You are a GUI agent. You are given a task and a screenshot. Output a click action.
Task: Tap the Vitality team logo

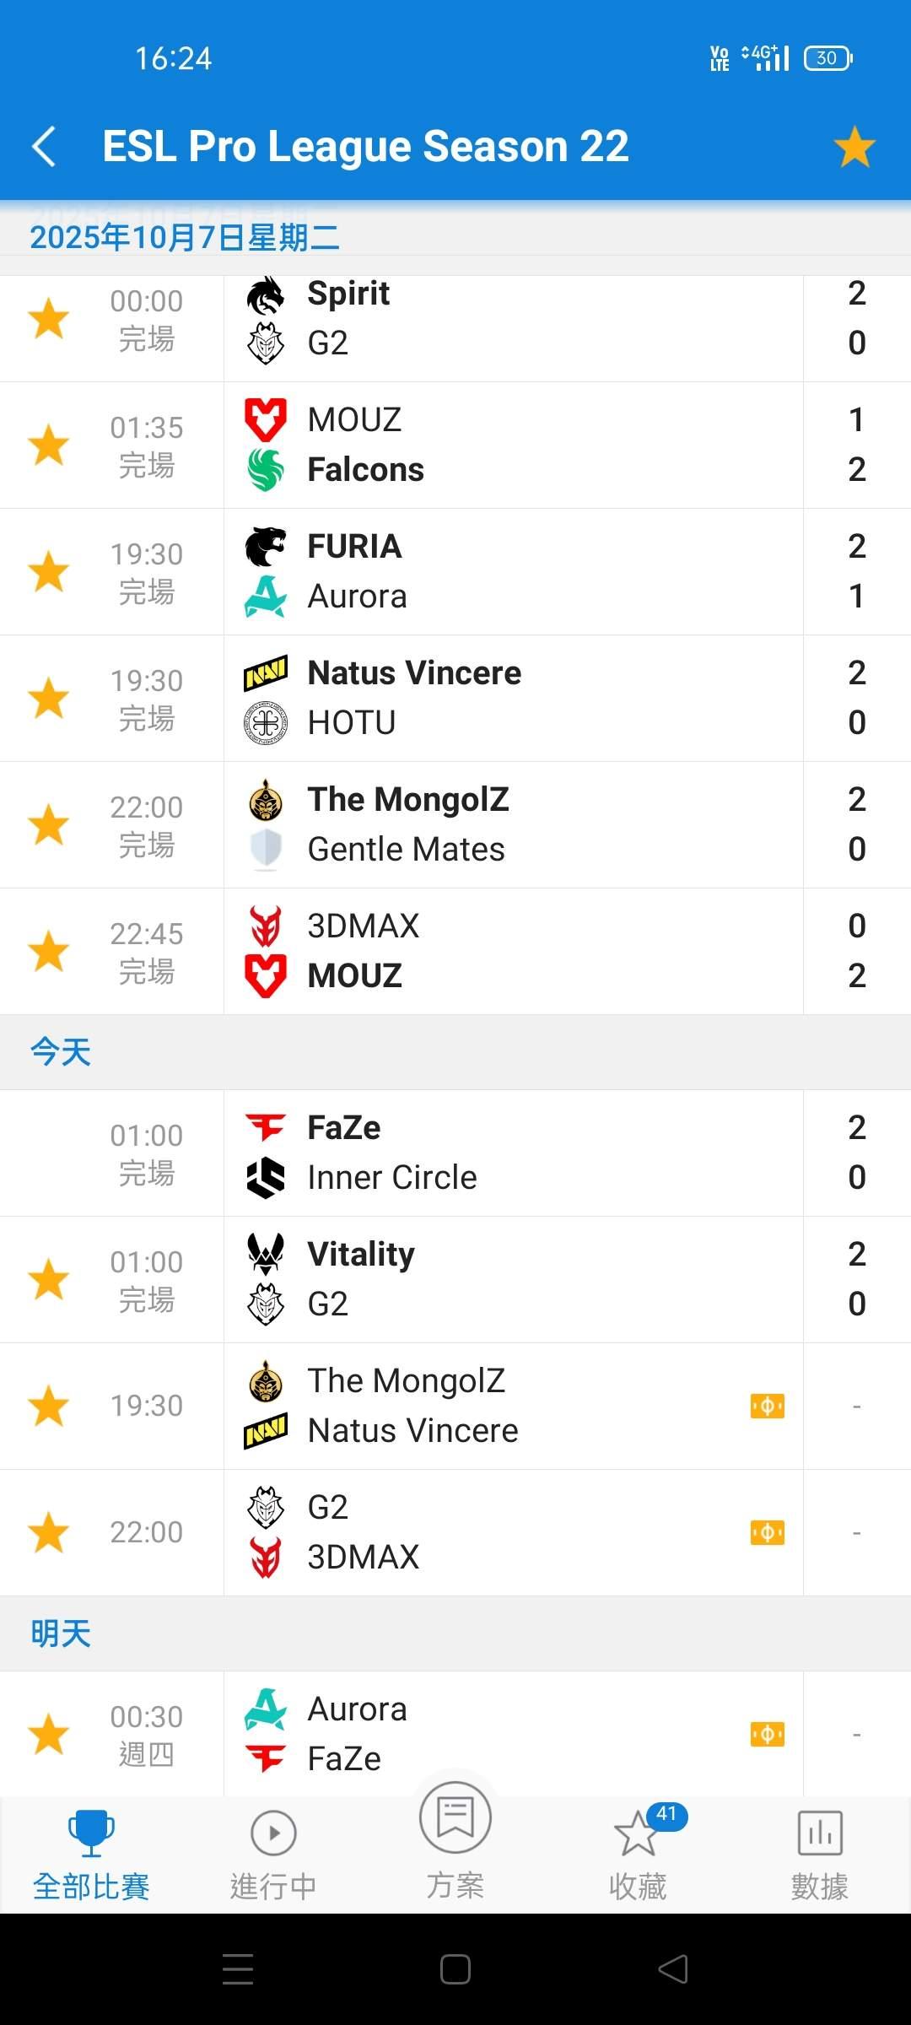266,1254
